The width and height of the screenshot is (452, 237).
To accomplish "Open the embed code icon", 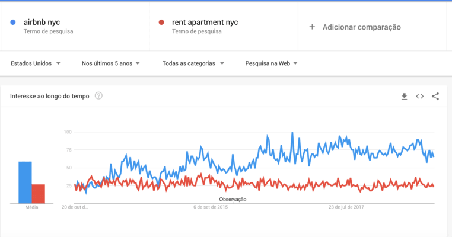I will coord(419,97).
